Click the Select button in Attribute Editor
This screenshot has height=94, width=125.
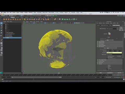click(101, 73)
